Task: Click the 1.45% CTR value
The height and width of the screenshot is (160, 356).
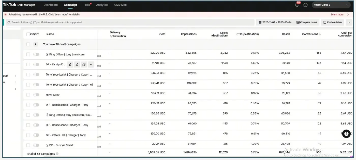Action: [x=254, y=63]
